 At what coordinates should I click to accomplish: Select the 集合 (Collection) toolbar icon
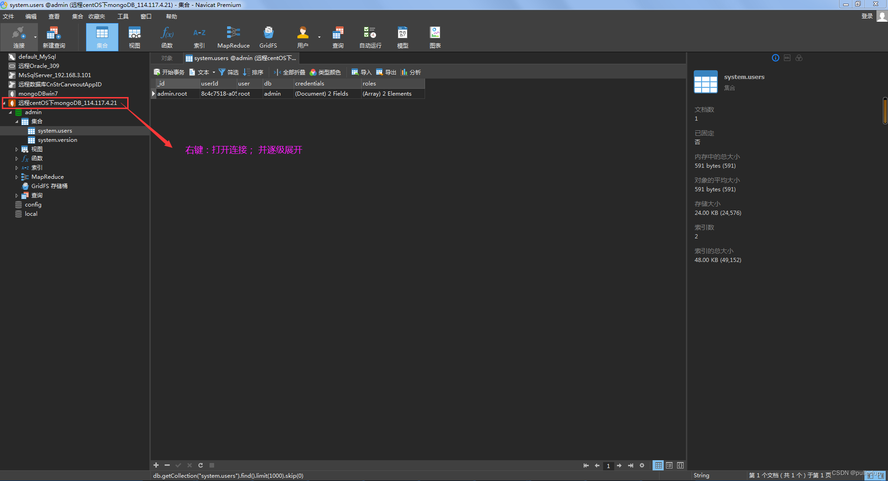(102, 37)
